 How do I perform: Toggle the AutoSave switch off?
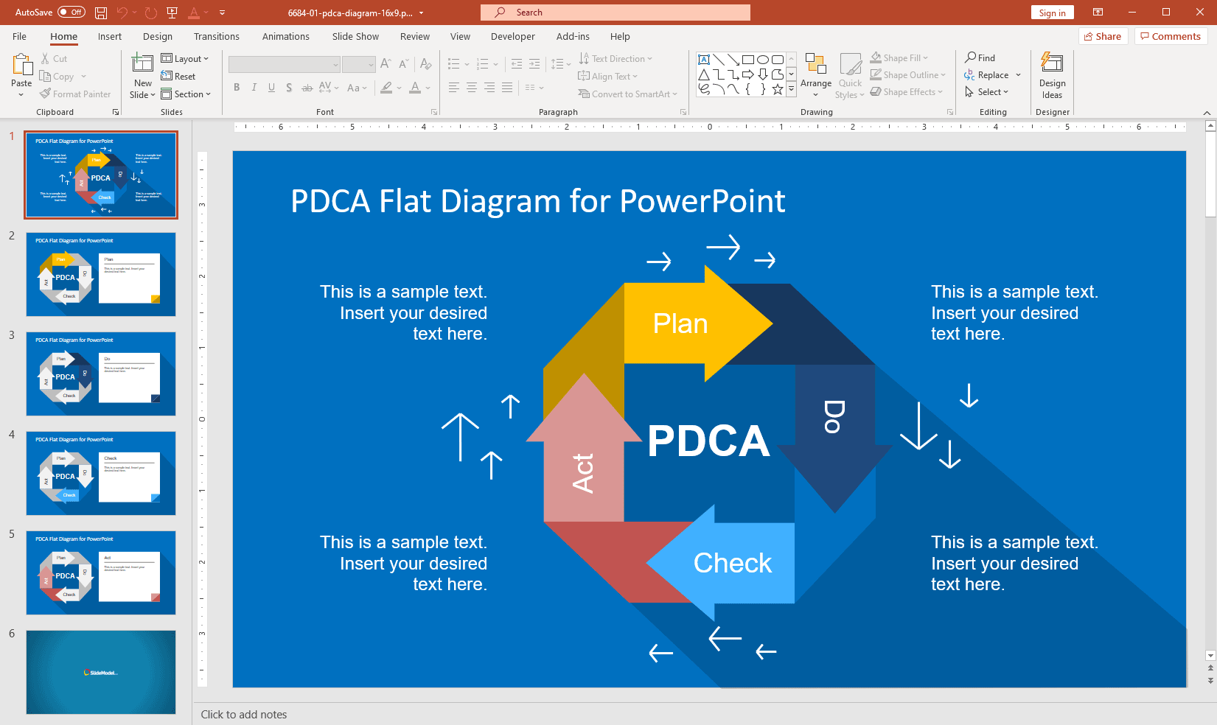click(70, 12)
